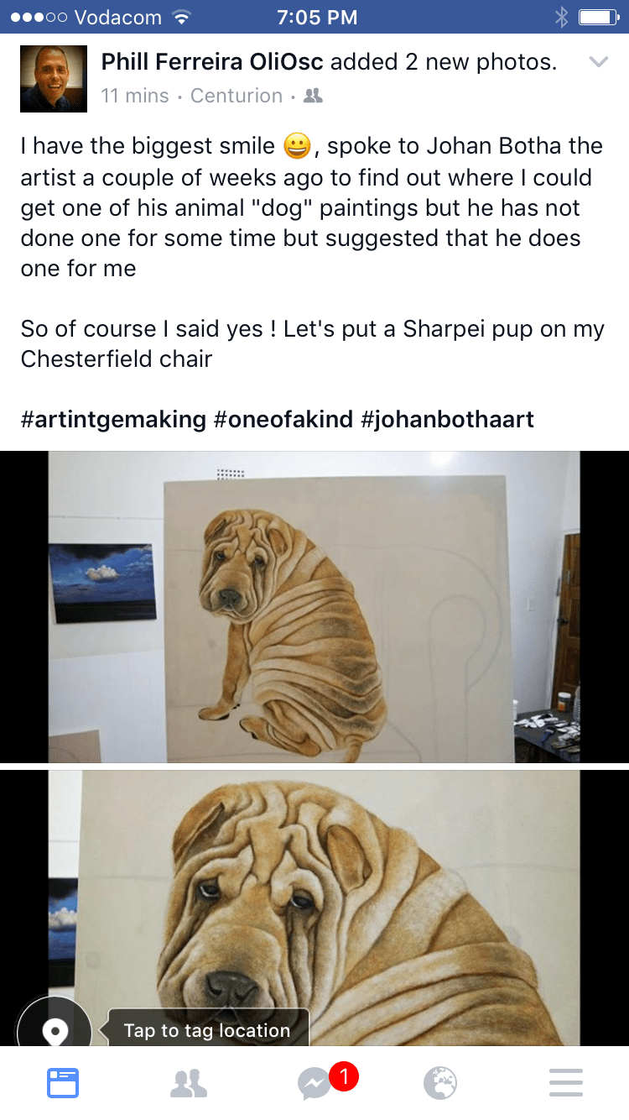Tap the 11 mins post timestamp
Screen dimensions: 629x1120
[135, 96]
